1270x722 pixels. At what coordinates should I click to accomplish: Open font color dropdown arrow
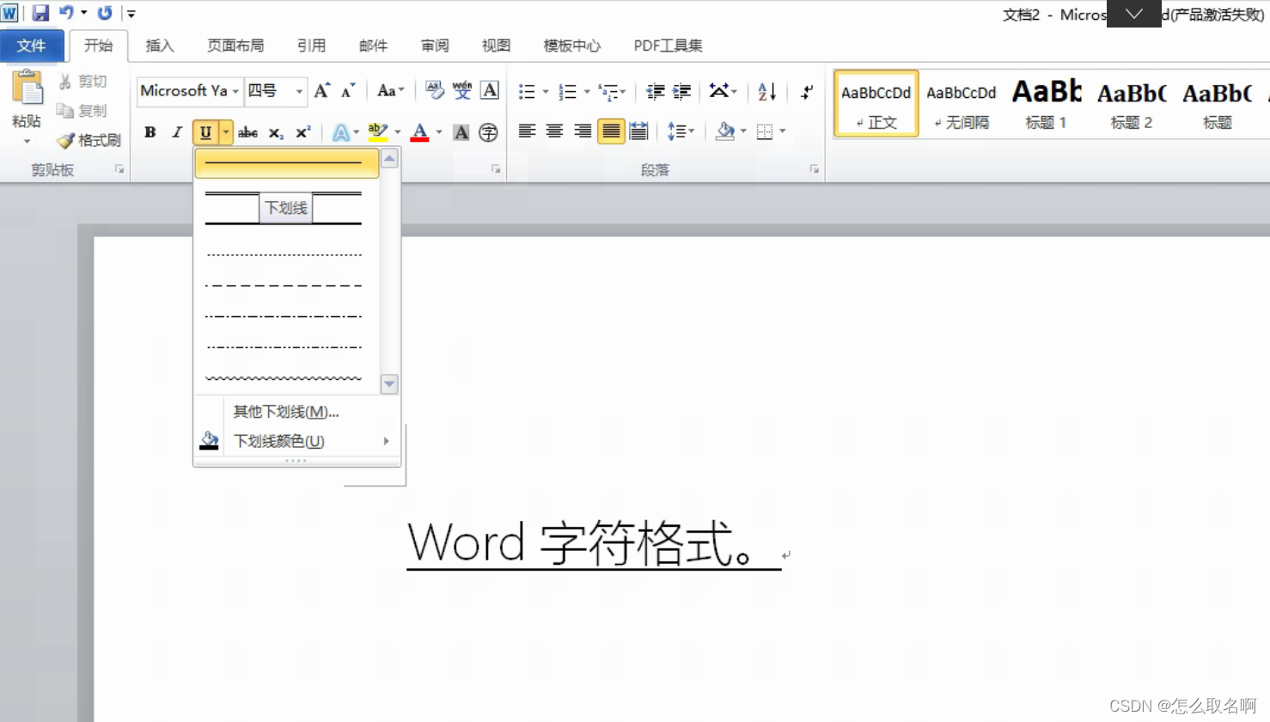[439, 132]
